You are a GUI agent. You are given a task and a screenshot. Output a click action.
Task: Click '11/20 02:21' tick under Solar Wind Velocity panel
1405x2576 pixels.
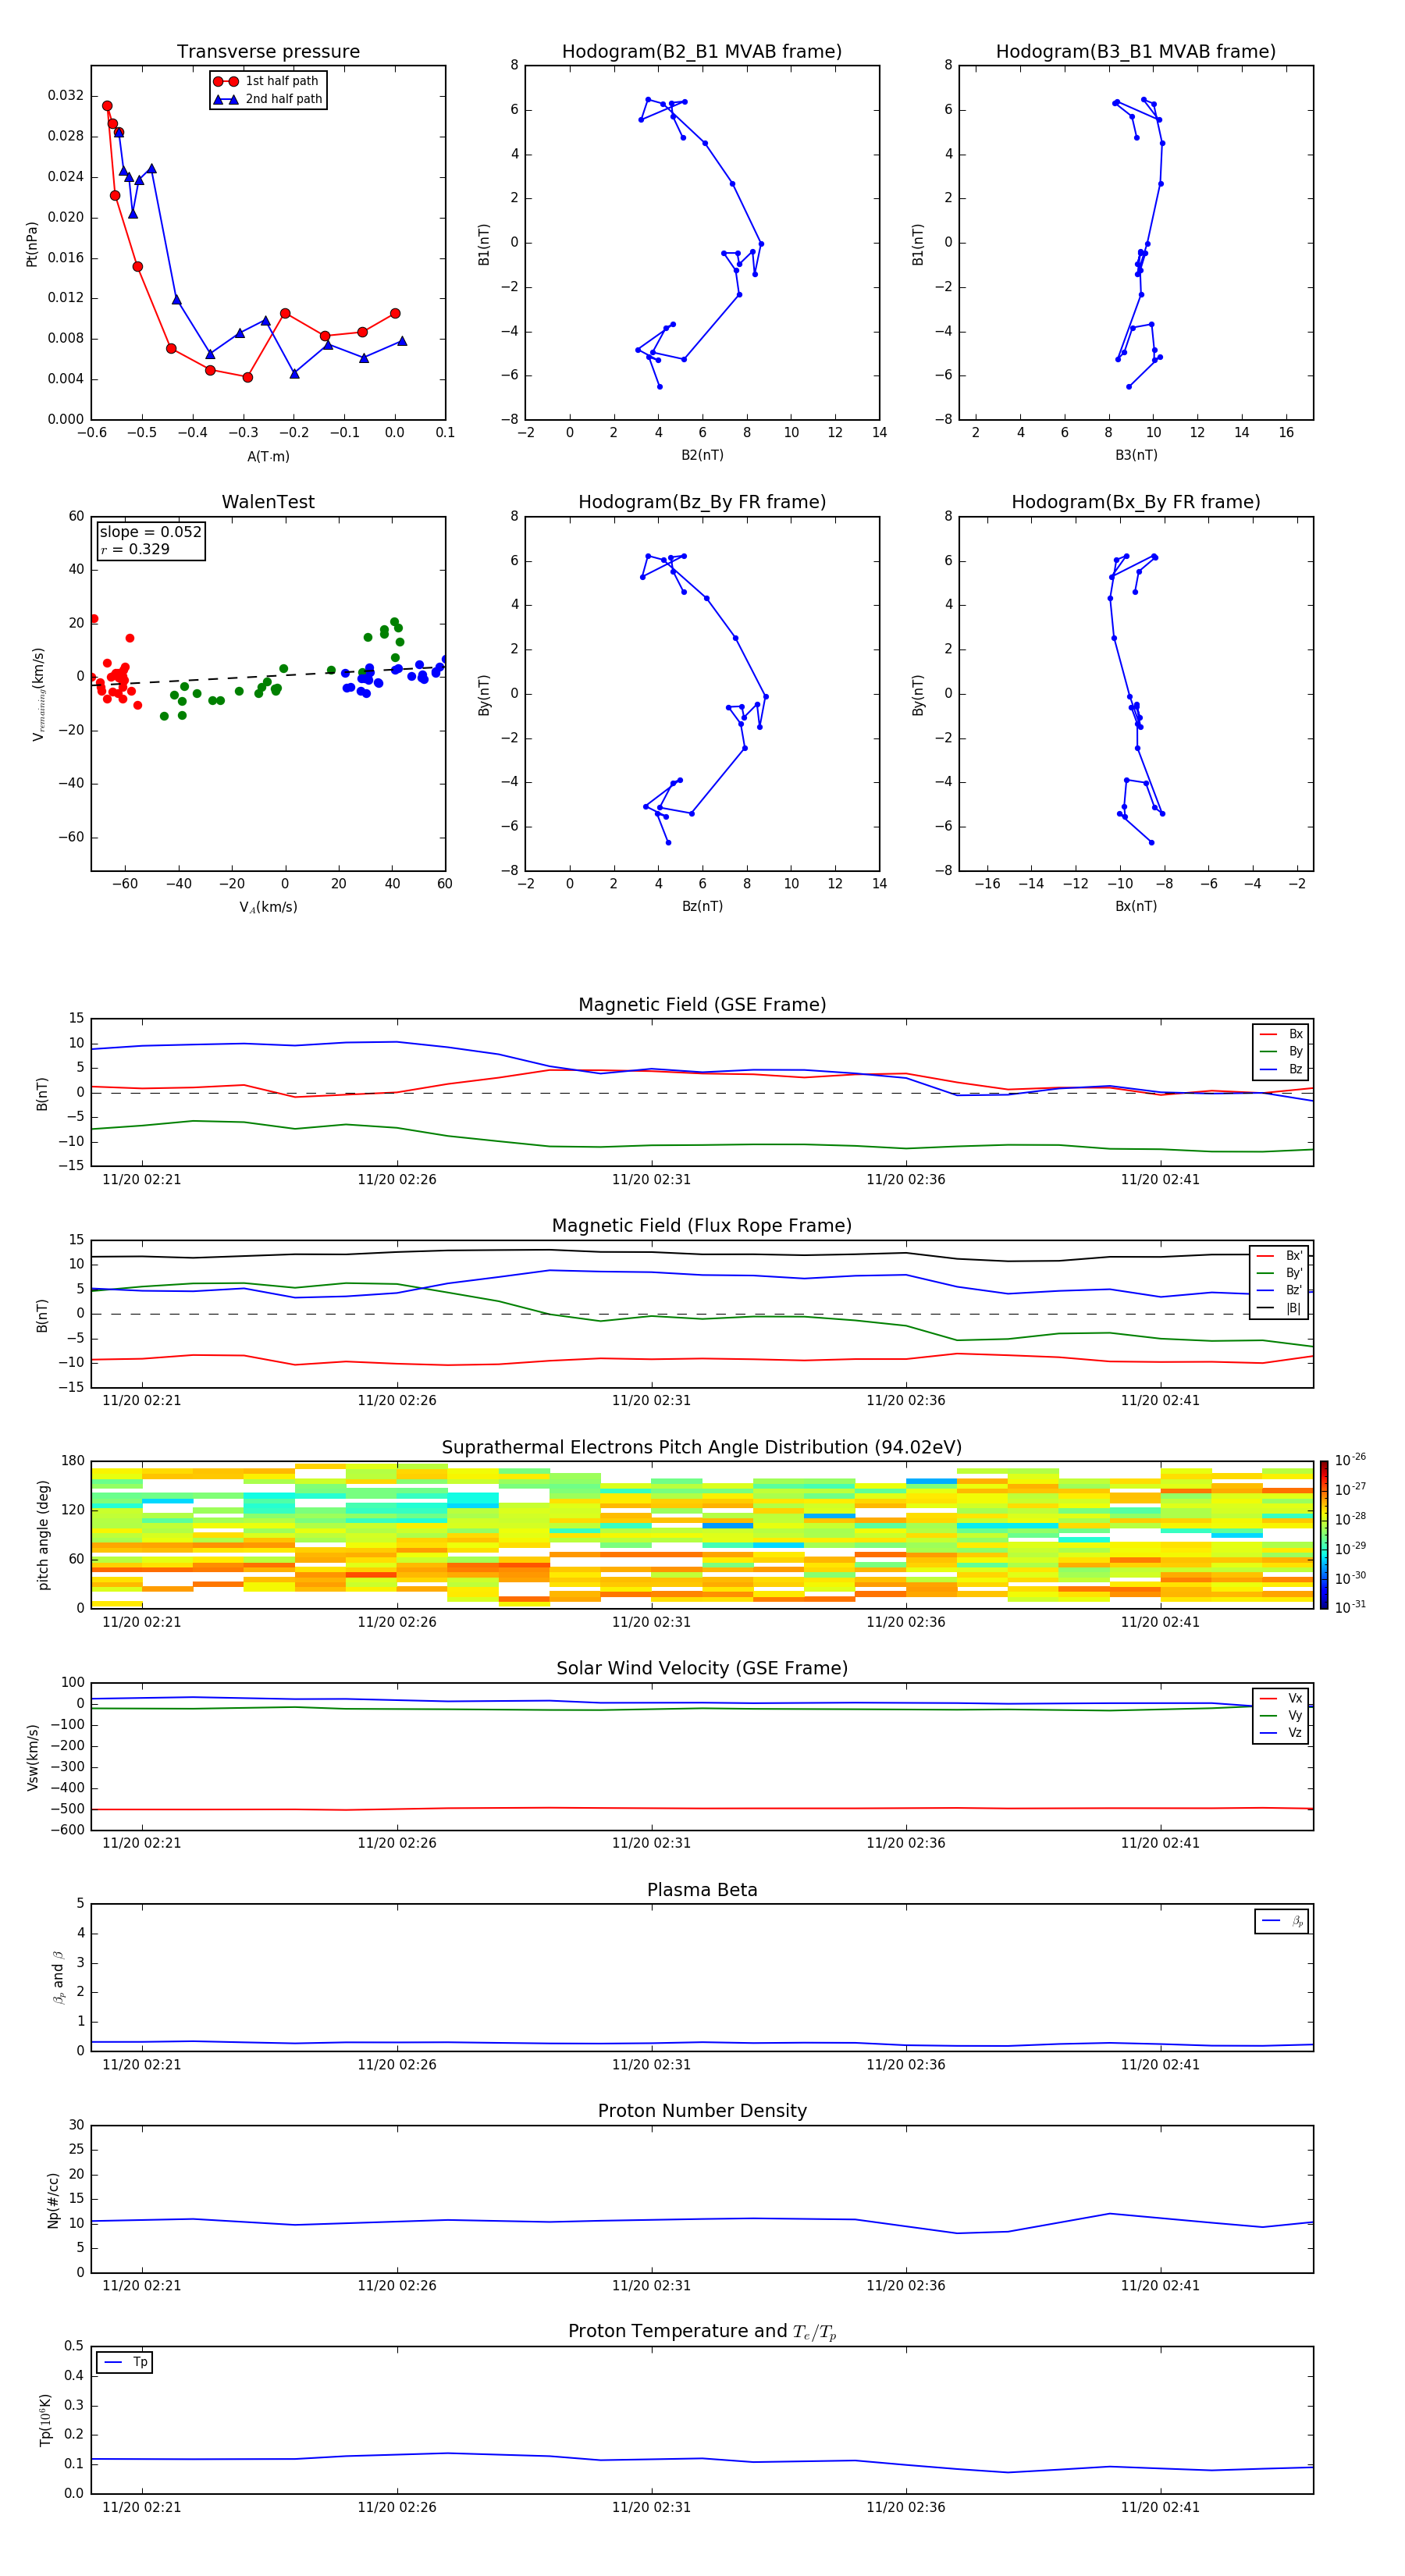142,1843
